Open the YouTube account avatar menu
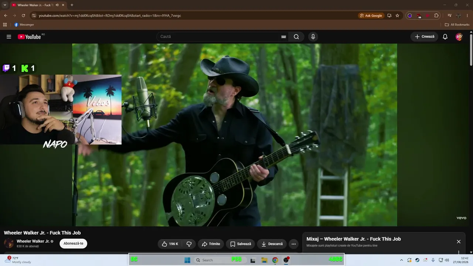Image resolution: width=473 pixels, height=266 pixels. point(459,37)
